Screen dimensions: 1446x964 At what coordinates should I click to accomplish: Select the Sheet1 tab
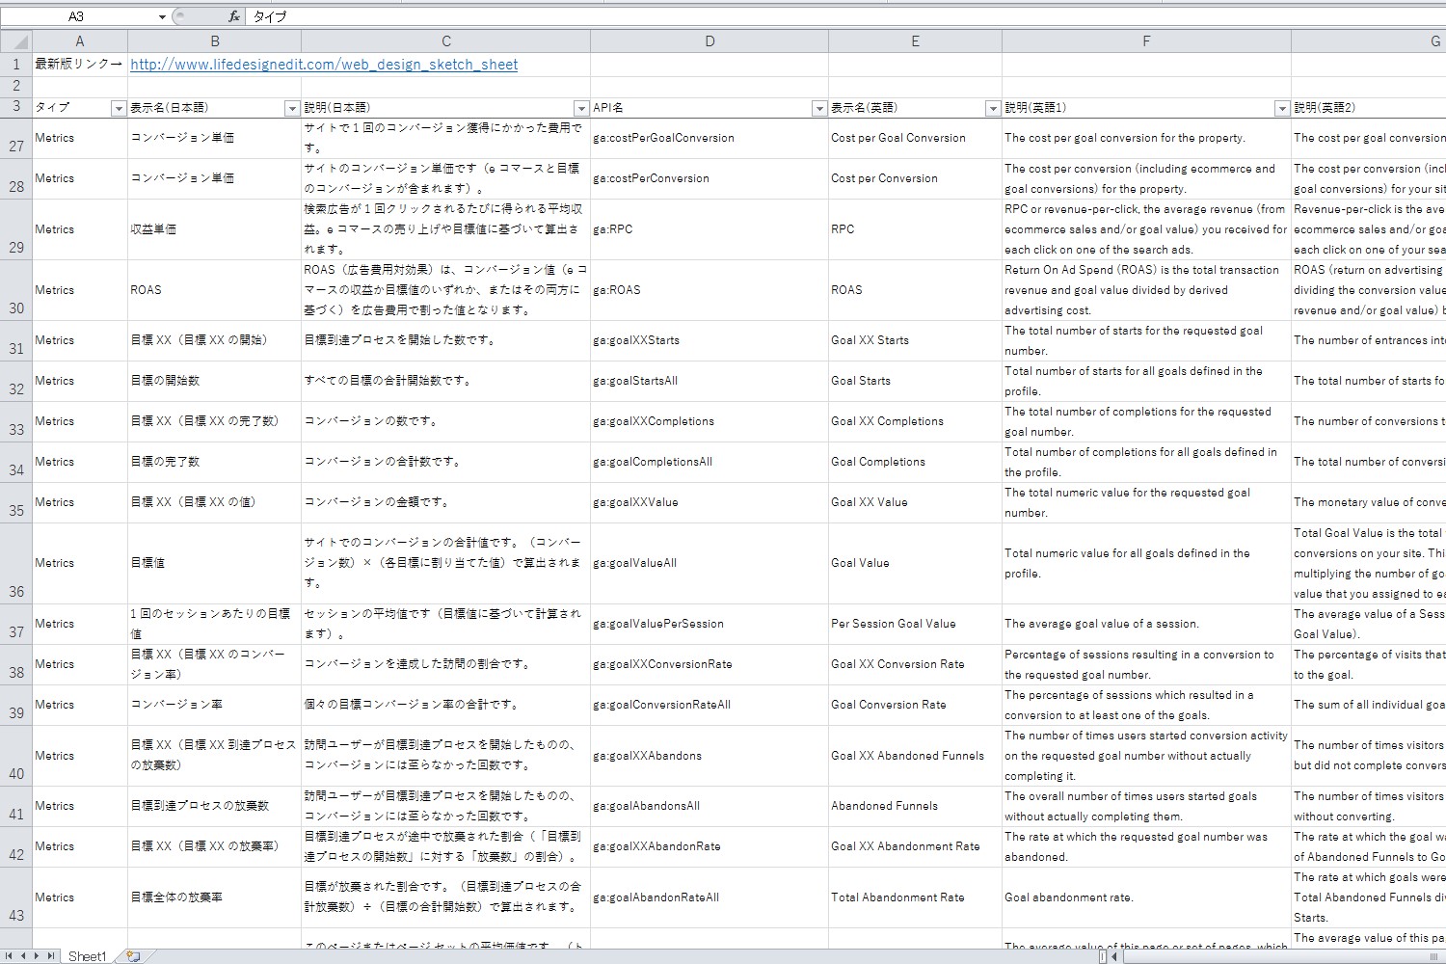click(87, 956)
